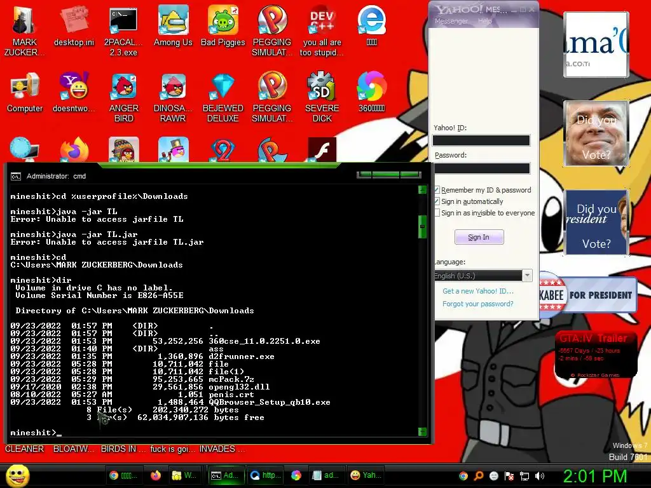This screenshot has height=488, width=651.
Task: Open the tray icon with round face
Action: 494,476
